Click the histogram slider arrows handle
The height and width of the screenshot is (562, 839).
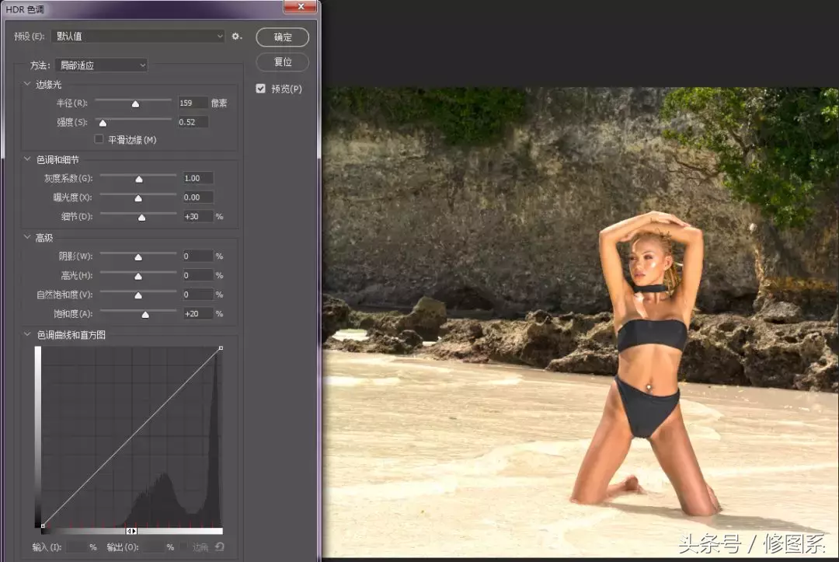(131, 531)
